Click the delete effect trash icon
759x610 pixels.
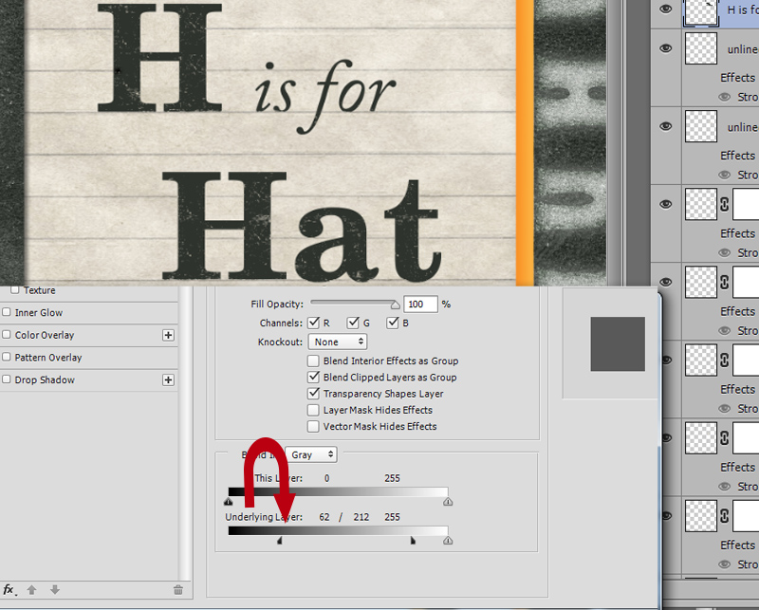[x=178, y=590]
